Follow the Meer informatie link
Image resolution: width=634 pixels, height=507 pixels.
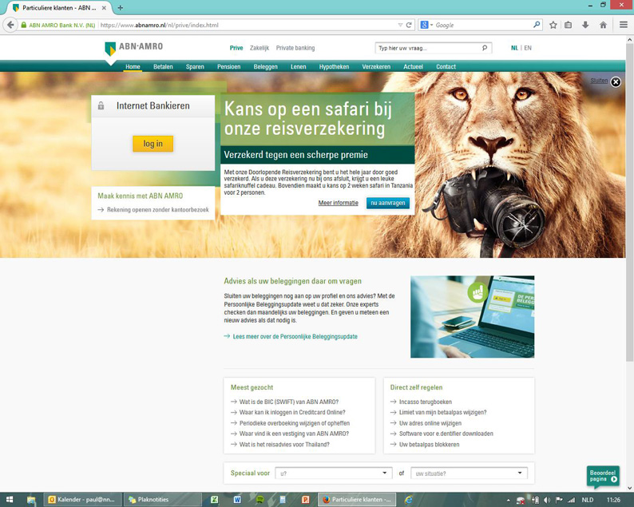coord(338,203)
